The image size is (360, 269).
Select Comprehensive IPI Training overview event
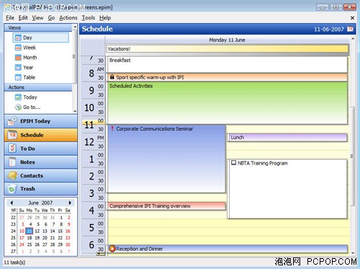[166, 206]
